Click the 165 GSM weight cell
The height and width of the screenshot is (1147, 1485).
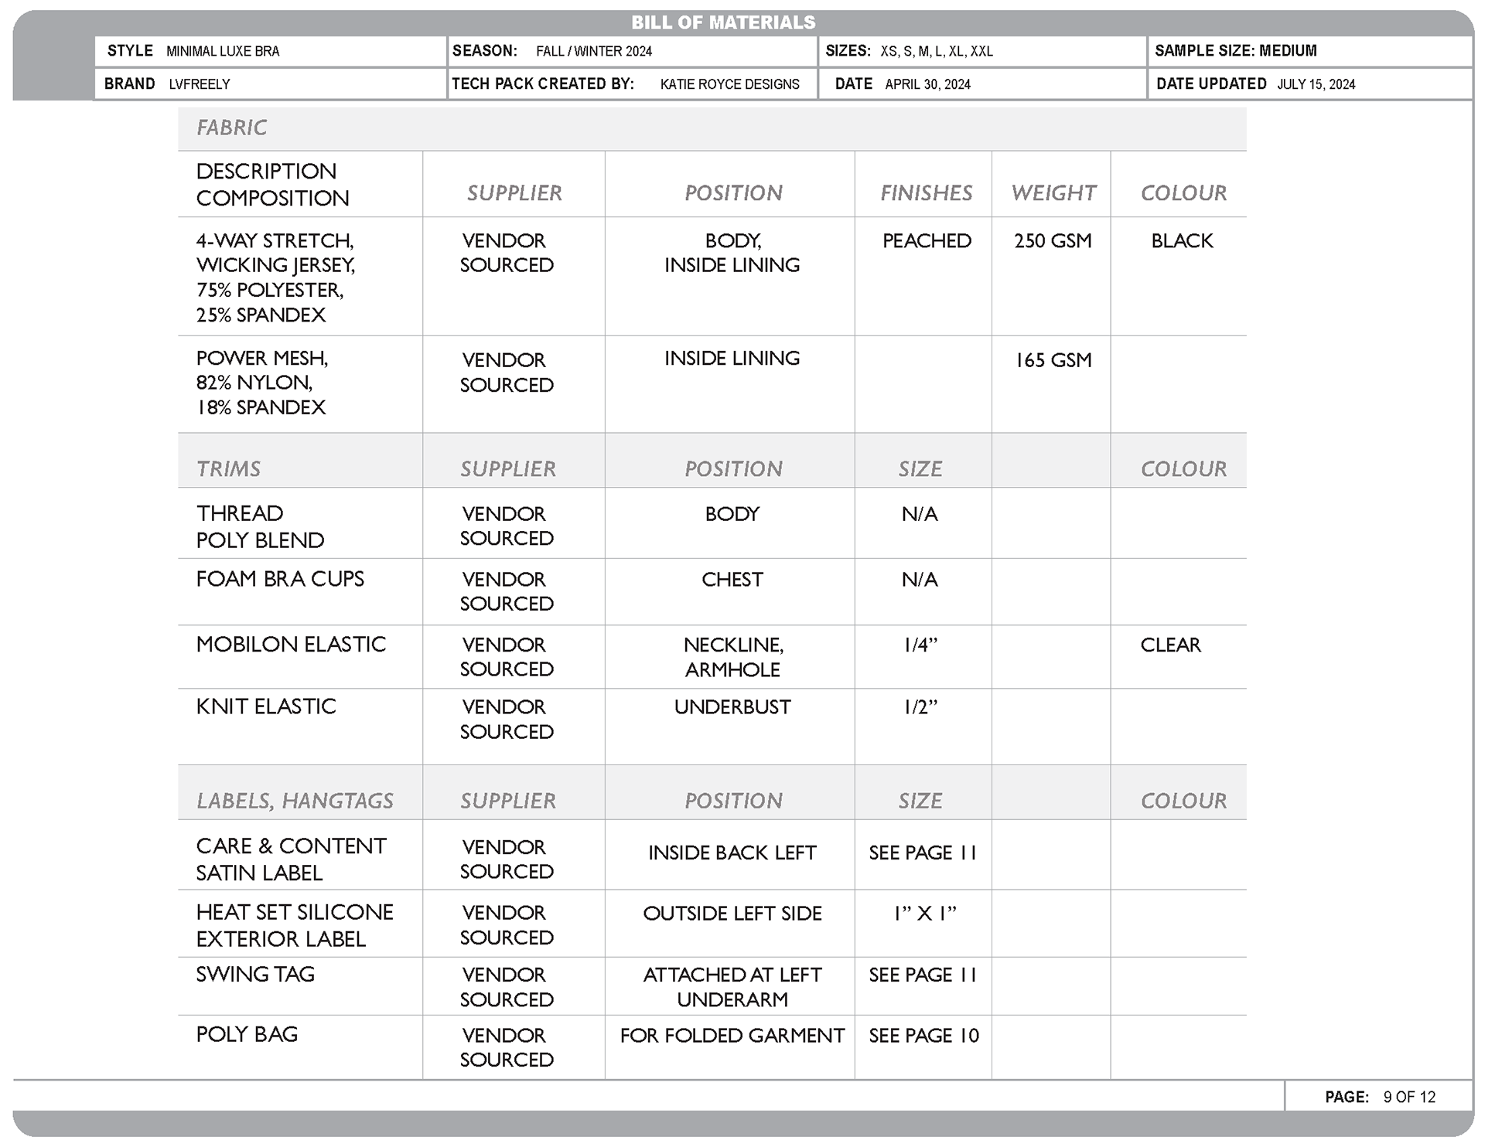(x=1053, y=360)
